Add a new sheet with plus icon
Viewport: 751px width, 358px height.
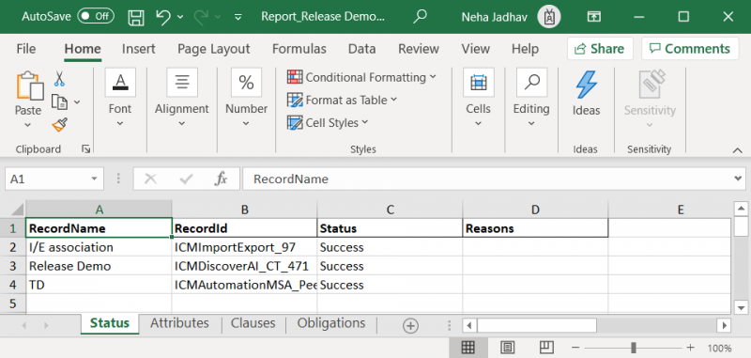pyautogui.click(x=410, y=326)
